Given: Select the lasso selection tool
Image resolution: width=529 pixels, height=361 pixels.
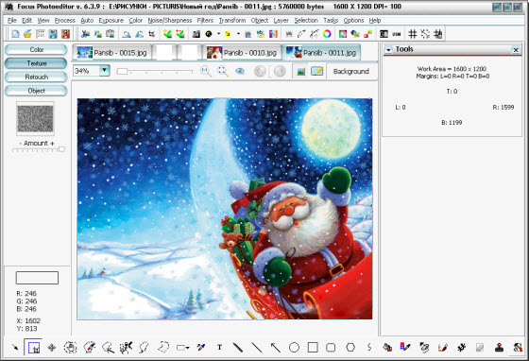Looking at the screenshot, I should coord(144,348).
